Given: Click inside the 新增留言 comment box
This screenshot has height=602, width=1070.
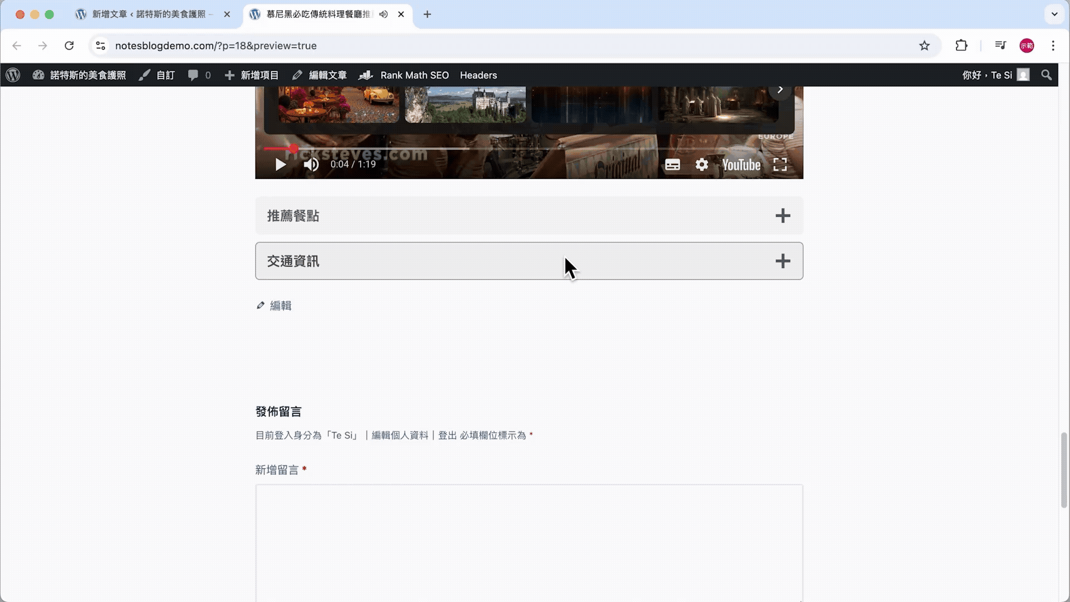Looking at the screenshot, I should point(528,541).
